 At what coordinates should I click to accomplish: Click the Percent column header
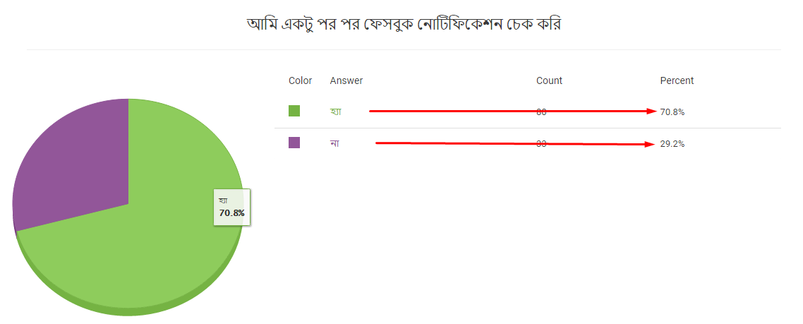(677, 80)
